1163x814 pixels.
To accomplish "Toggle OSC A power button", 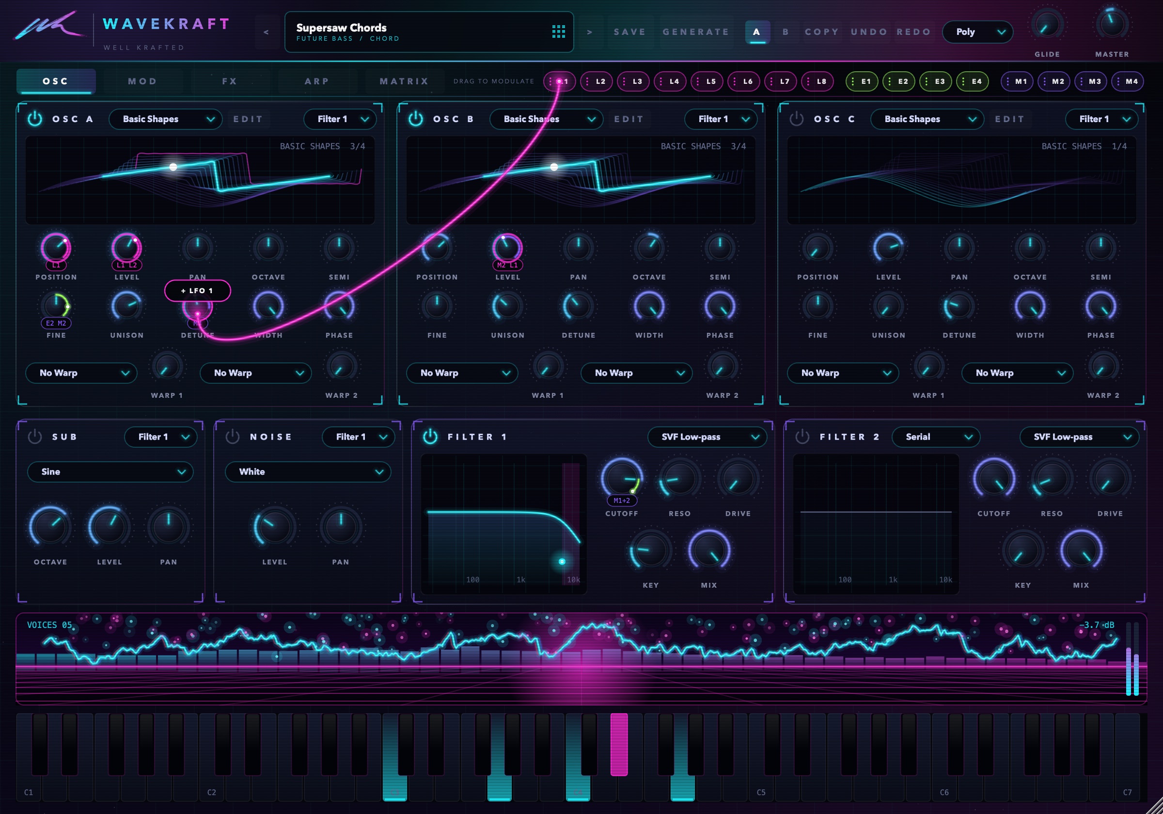I will [x=35, y=119].
